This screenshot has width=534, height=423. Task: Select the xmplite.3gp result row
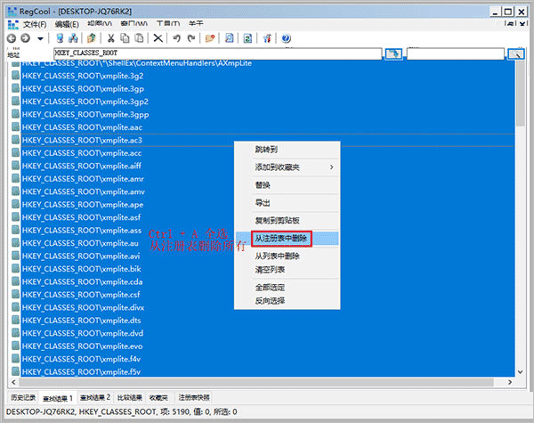[x=268, y=89]
